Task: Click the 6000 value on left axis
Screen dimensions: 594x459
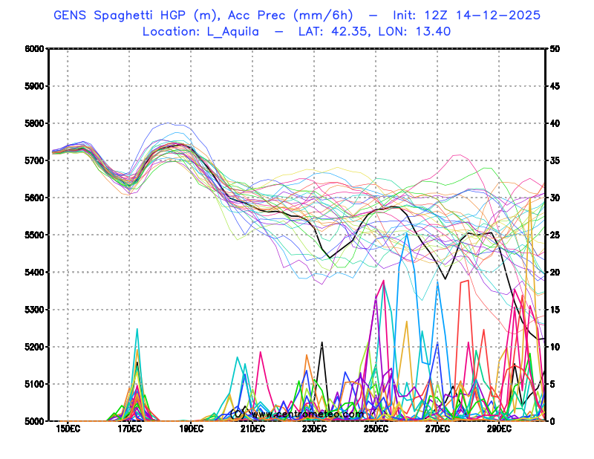Action: point(34,49)
